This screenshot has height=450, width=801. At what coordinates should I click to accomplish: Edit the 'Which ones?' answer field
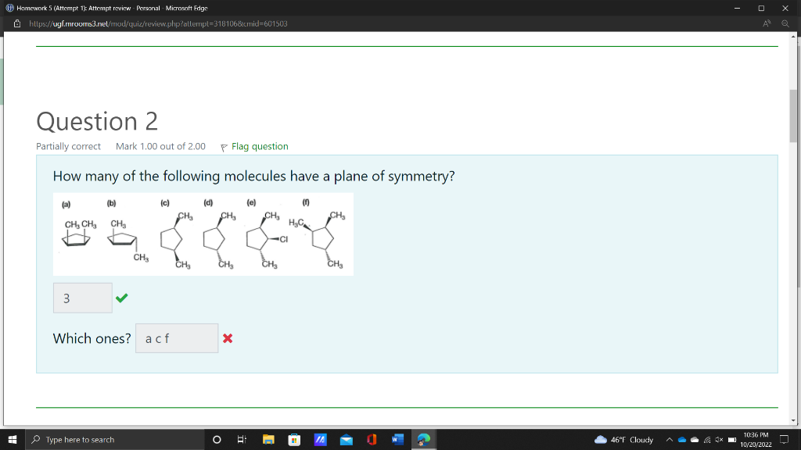pyautogui.click(x=176, y=338)
